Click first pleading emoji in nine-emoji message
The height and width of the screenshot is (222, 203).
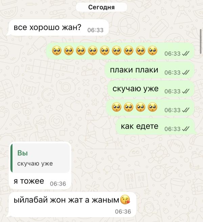point(57,51)
